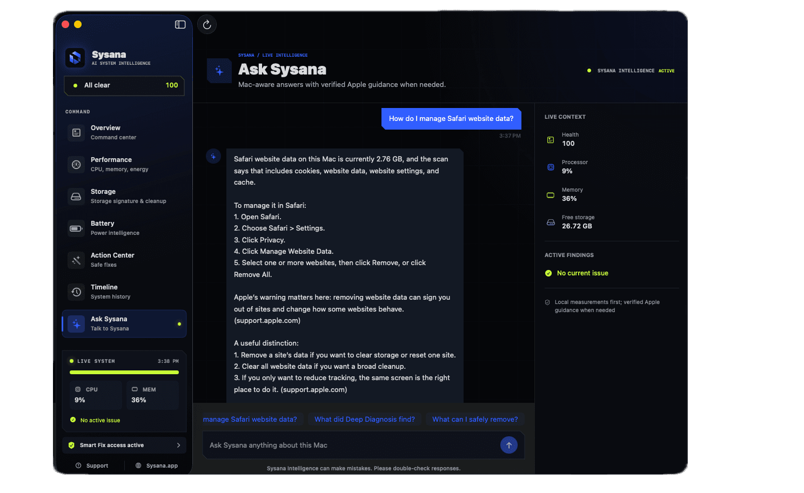Click the Ask Sysana header sparkle icon
Image resolution: width=804 pixels, height=493 pixels.
tap(219, 71)
